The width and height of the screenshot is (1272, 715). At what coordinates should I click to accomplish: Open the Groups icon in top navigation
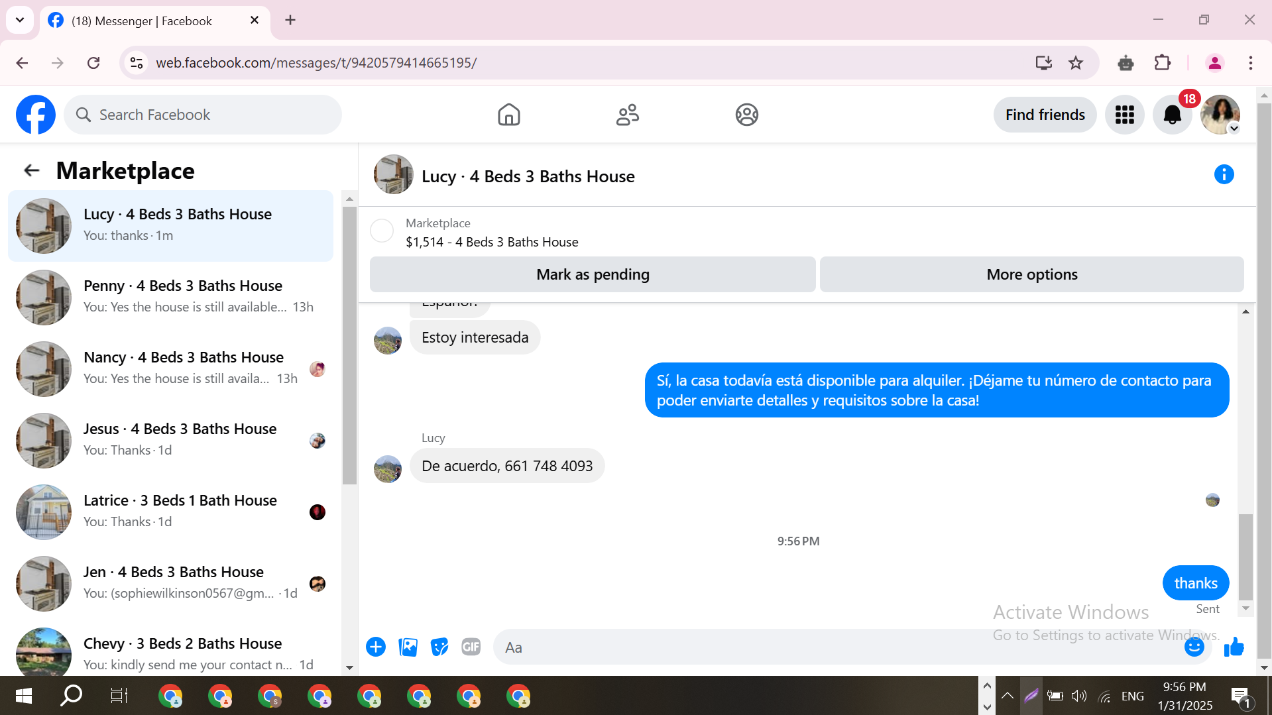746,115
